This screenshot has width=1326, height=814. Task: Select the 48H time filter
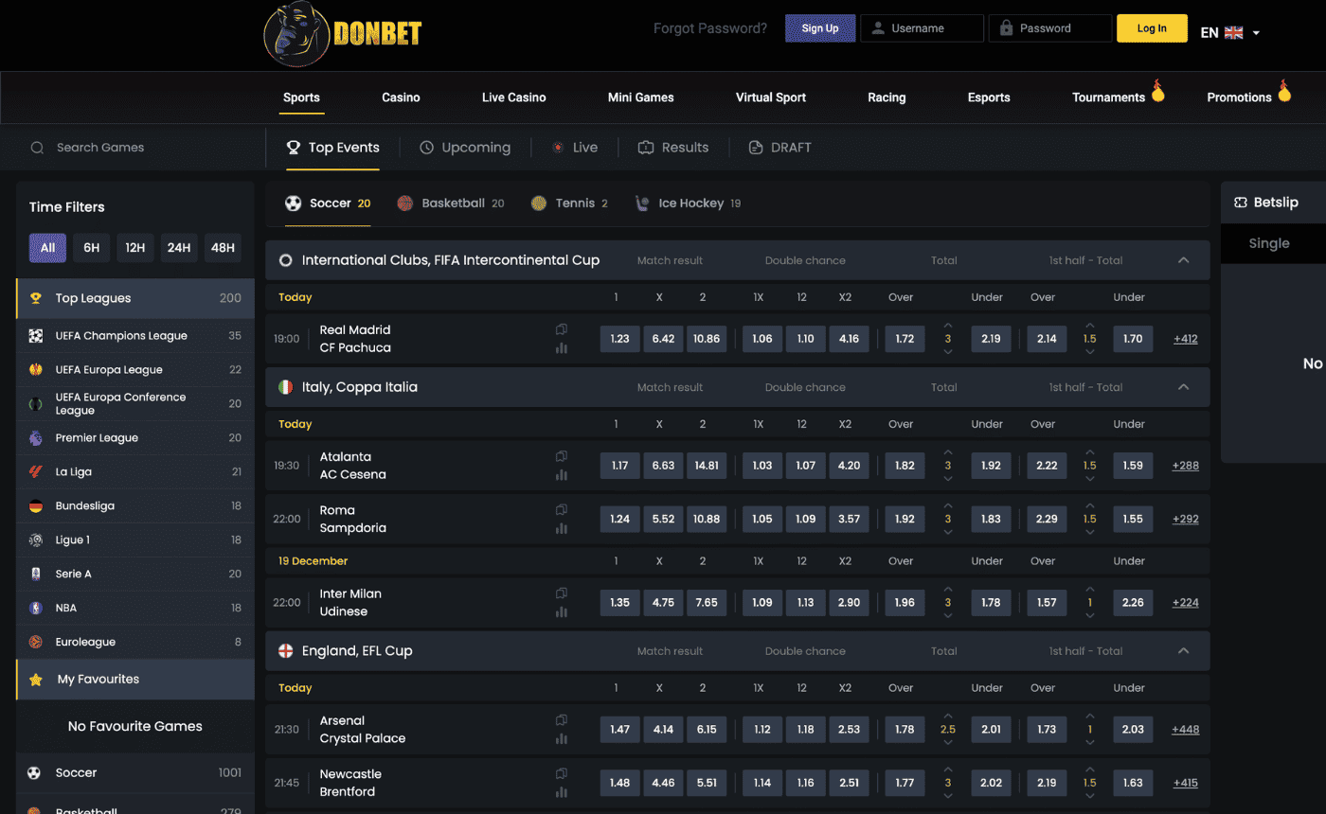[223, 248]
